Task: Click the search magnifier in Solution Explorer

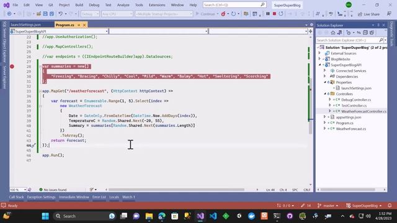Action: [x=381, y=40]
